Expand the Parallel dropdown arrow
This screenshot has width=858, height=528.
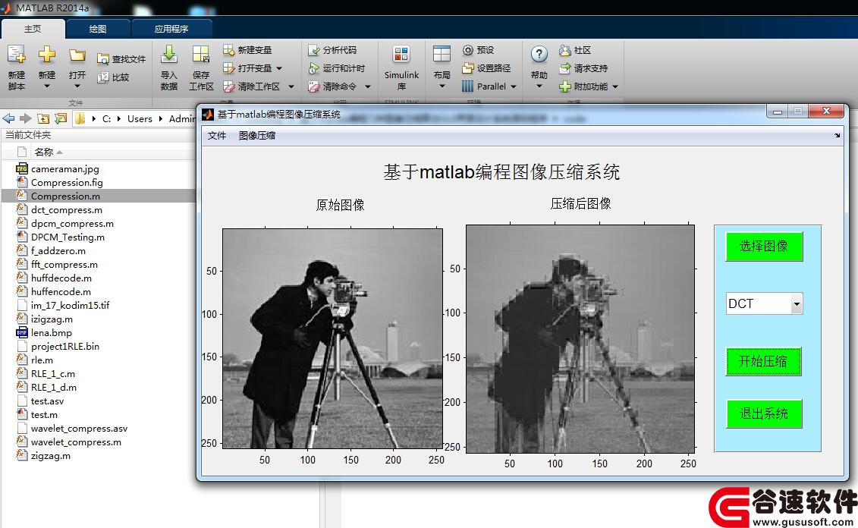click(514, 86)
